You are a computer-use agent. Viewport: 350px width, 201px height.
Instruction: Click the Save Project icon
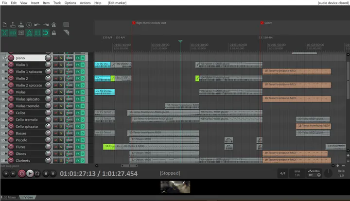click(x=21, y=25)
